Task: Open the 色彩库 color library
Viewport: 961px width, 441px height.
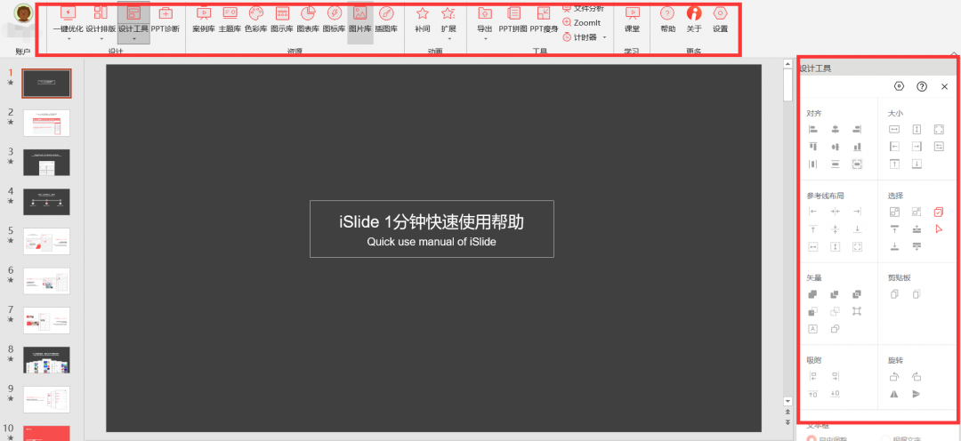Action: (x=255, y=19)
